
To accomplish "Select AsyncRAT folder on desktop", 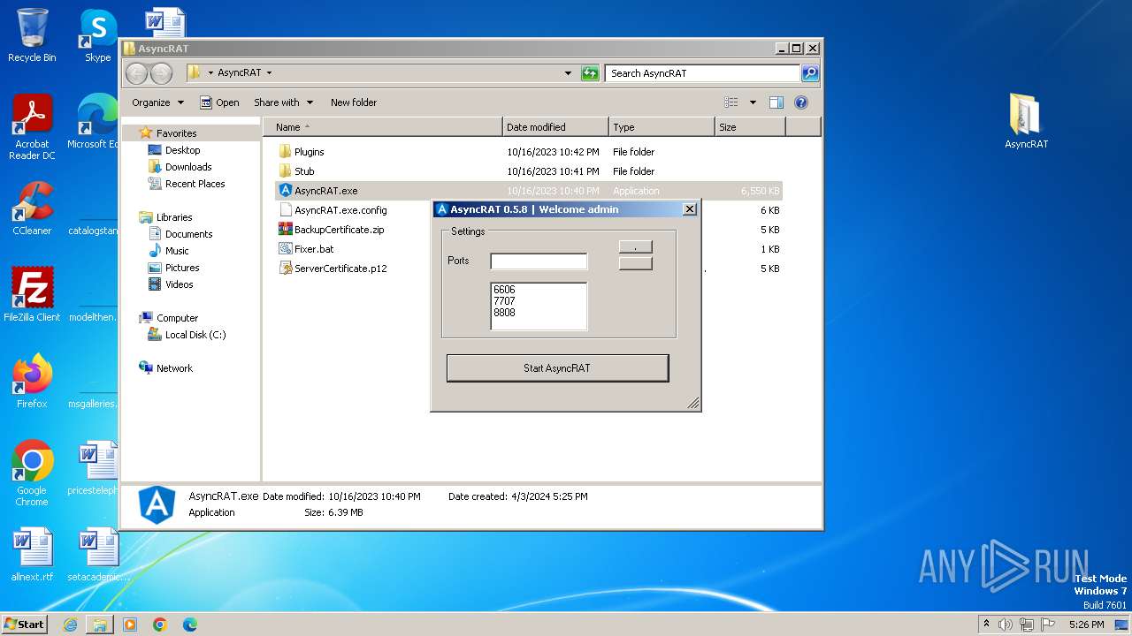I will click(1026, 122).
